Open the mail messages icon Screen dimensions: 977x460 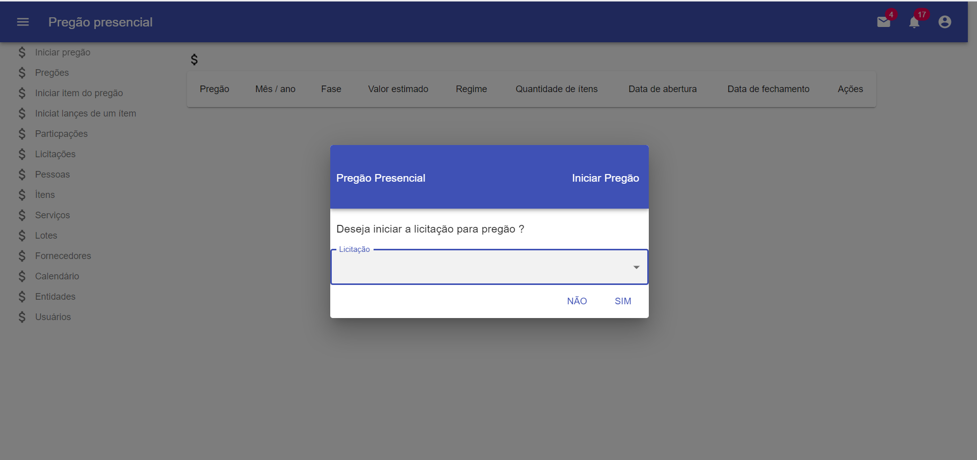[884, 22]
